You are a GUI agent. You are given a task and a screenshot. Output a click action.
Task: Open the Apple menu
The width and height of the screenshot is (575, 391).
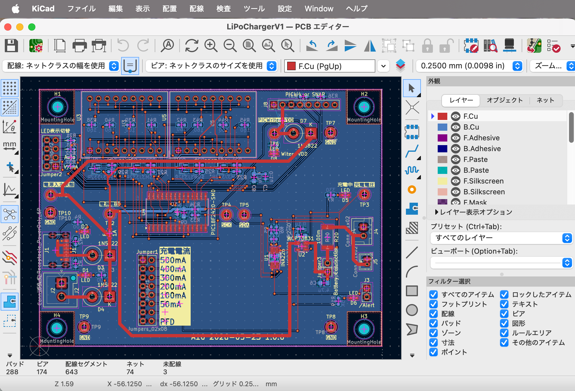tap(16, 9)
